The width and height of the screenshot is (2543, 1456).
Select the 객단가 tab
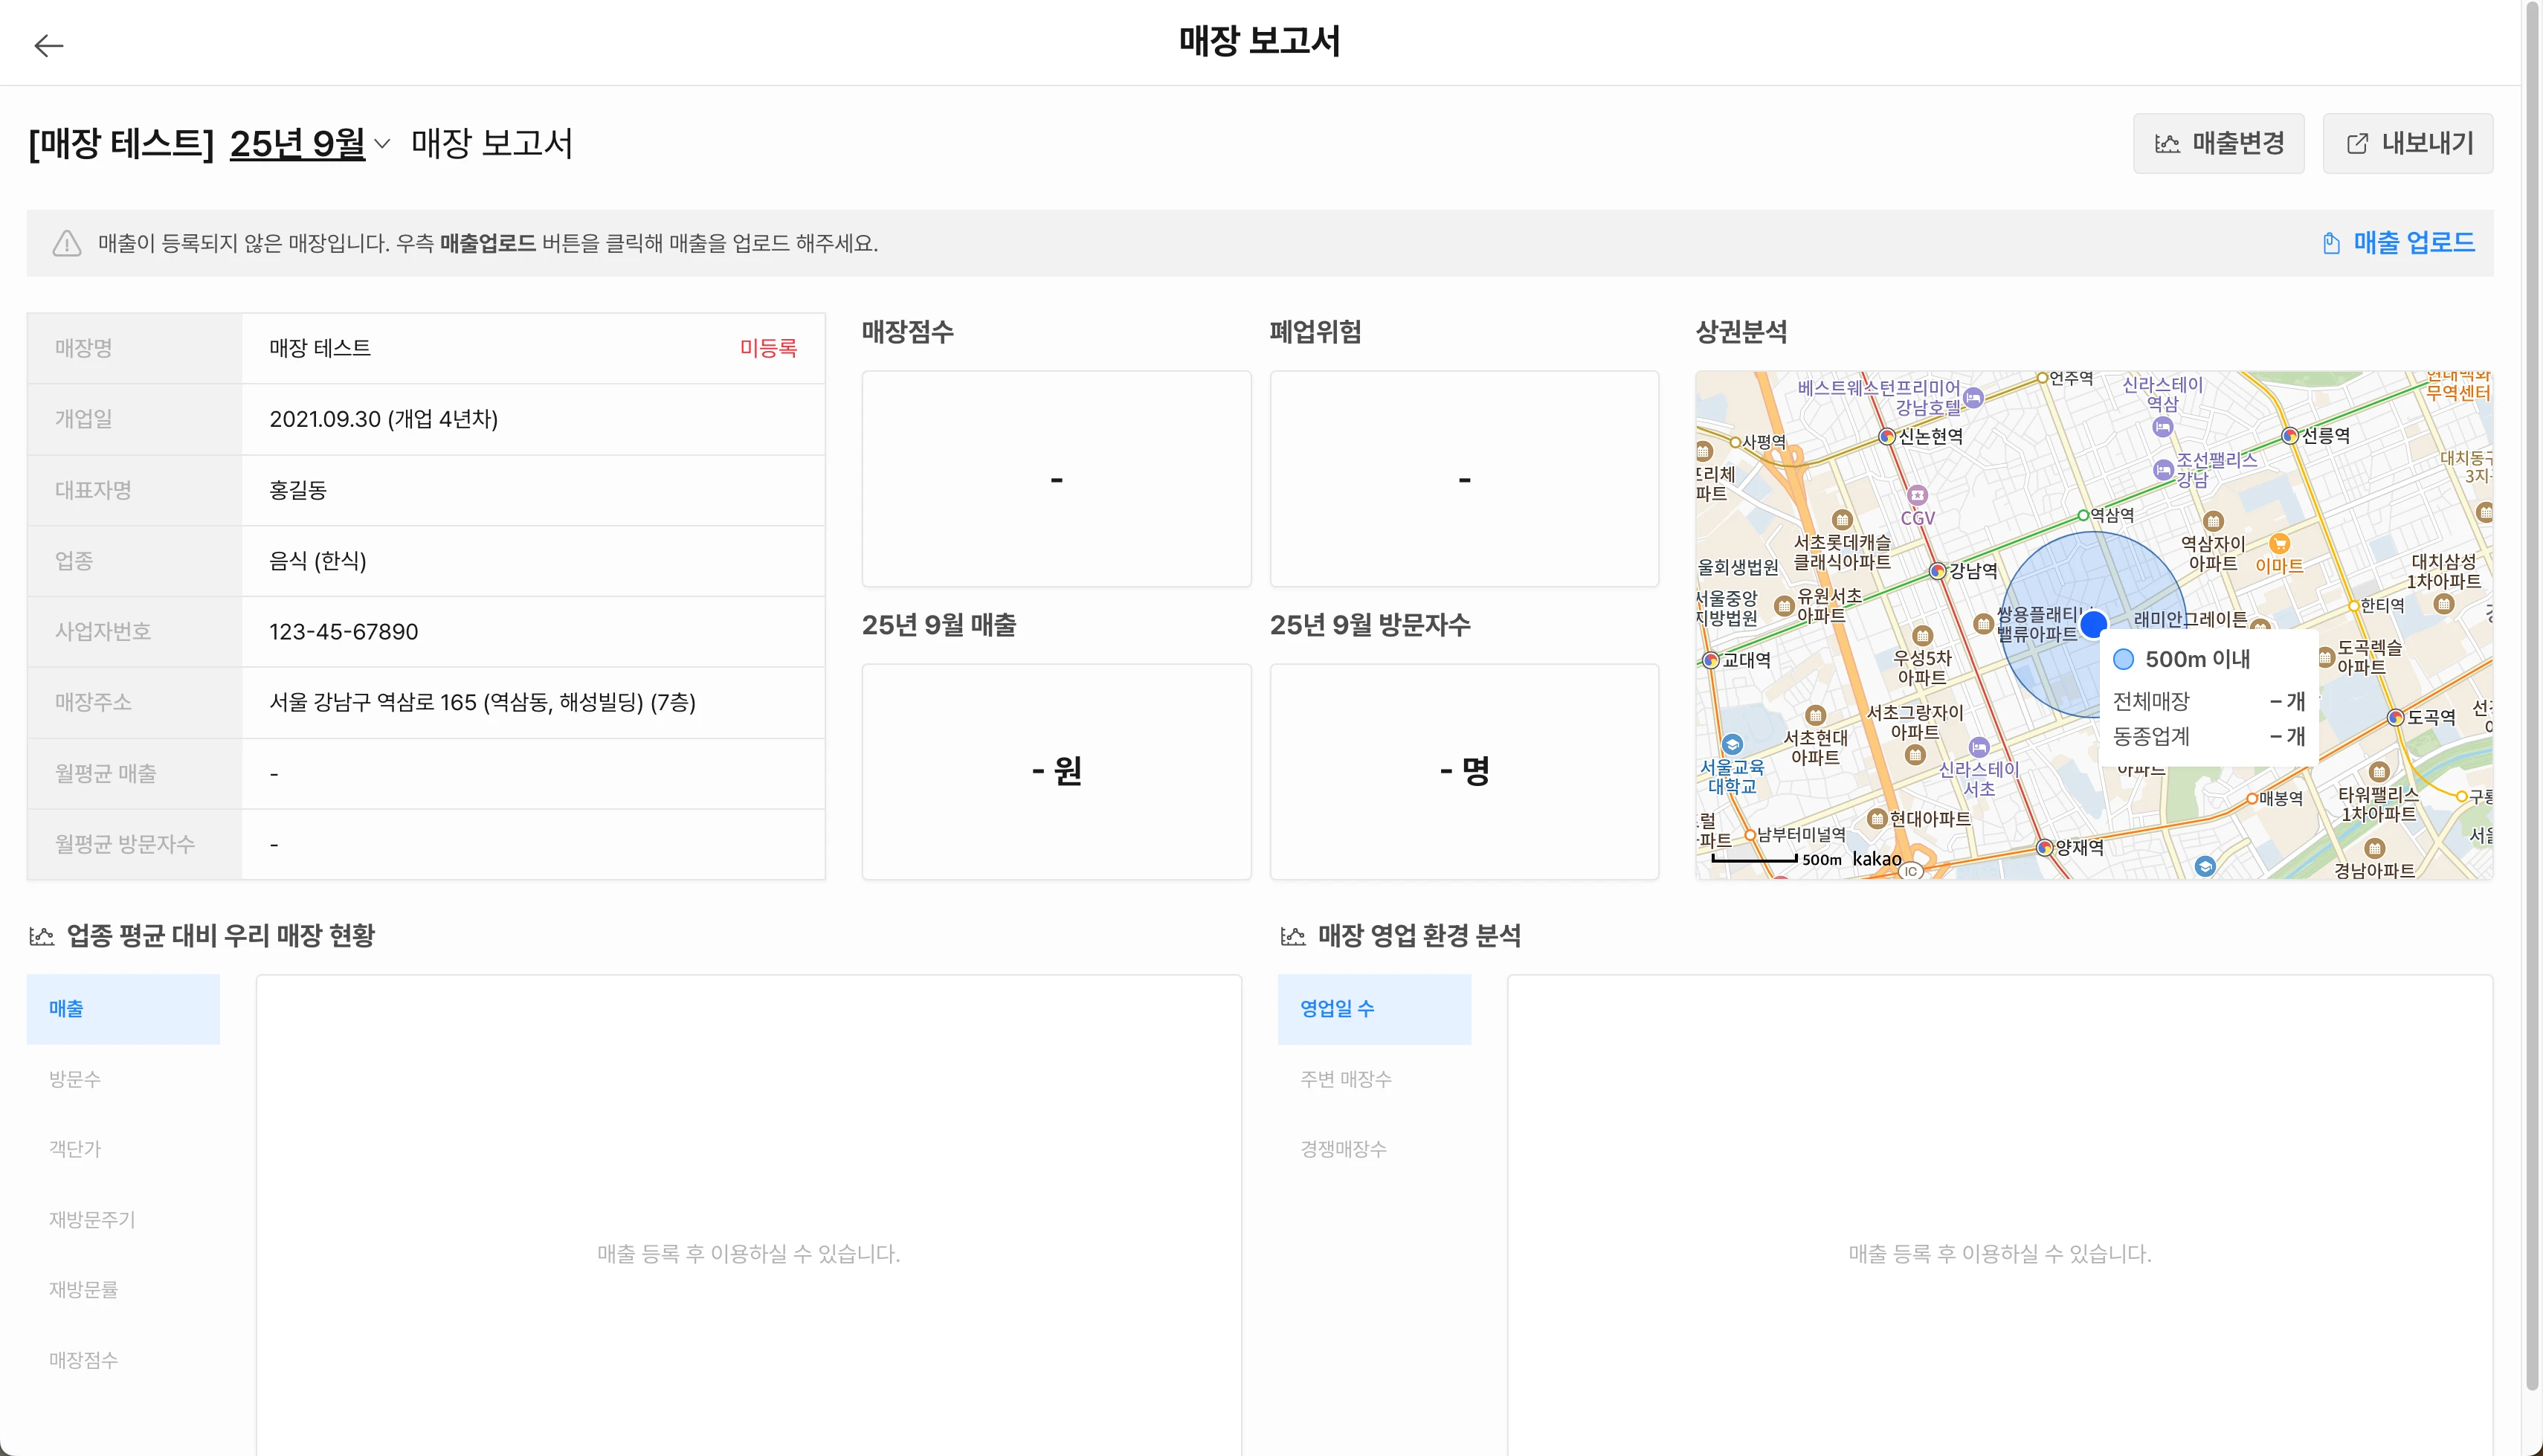[x=75, y=1149]
